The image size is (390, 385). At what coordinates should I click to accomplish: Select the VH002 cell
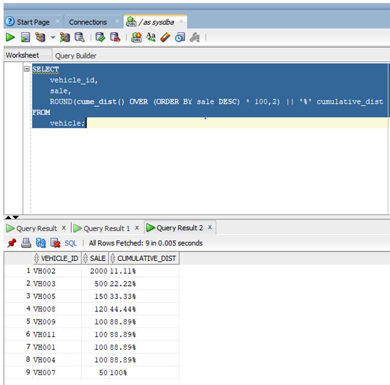click(x=57, y=271)
